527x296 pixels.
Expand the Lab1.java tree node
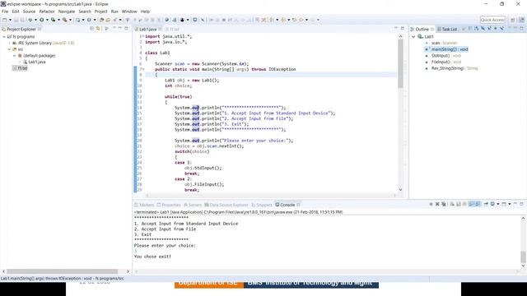click(x=20, y=62)
